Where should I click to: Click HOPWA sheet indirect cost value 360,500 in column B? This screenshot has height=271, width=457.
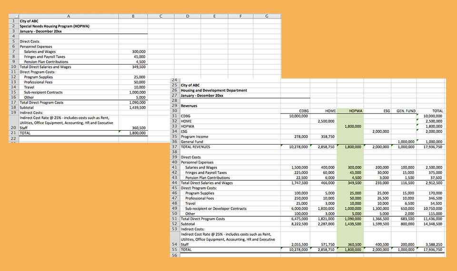(x=139, y=128)
